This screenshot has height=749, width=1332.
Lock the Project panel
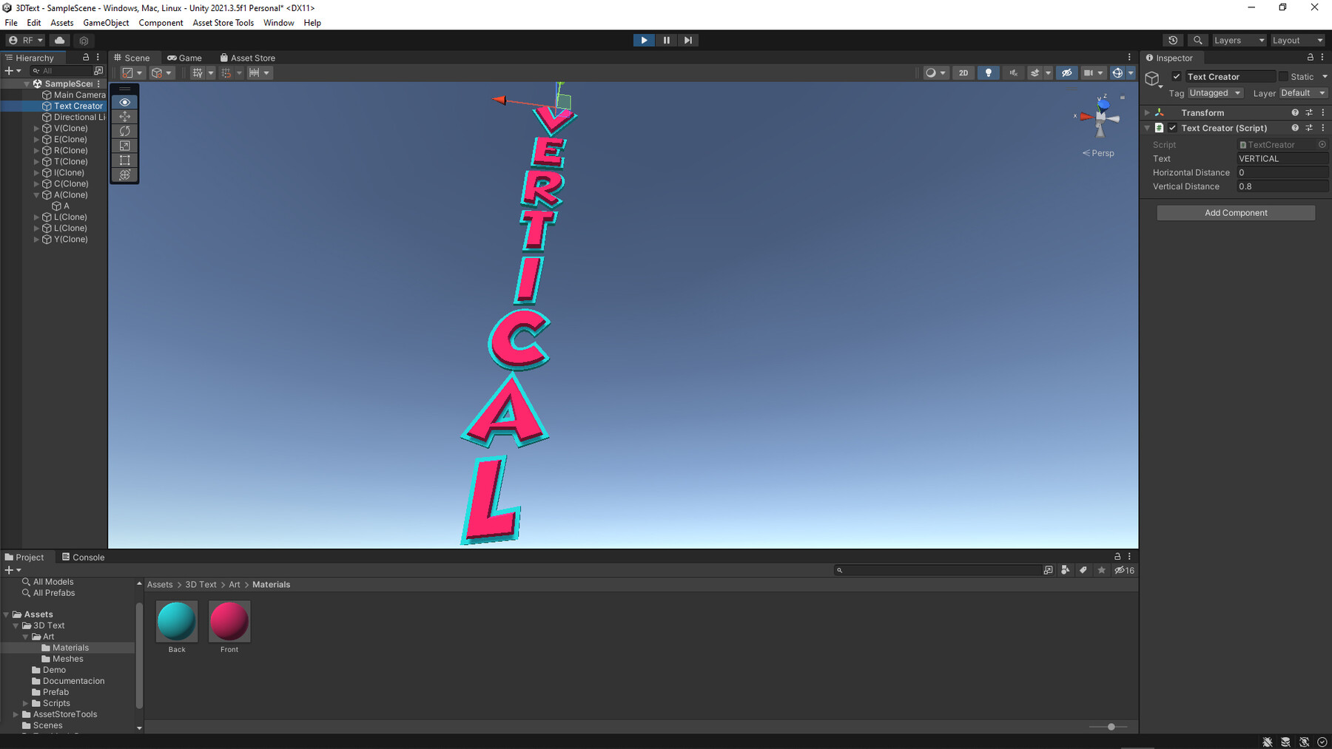tap(1117, 556)
